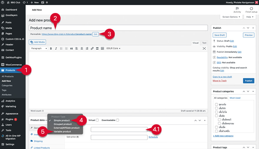The width and height of the screenshot is (259, 149).
Task: Click Save Draft button
Action: (220, 35)
